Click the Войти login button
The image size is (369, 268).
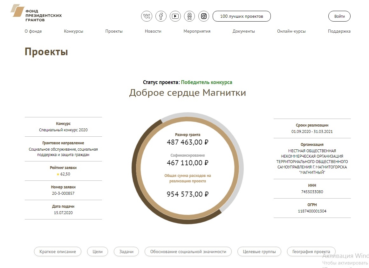339,16
